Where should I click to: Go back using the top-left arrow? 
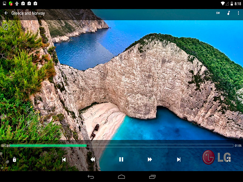(x=6, y=13)
